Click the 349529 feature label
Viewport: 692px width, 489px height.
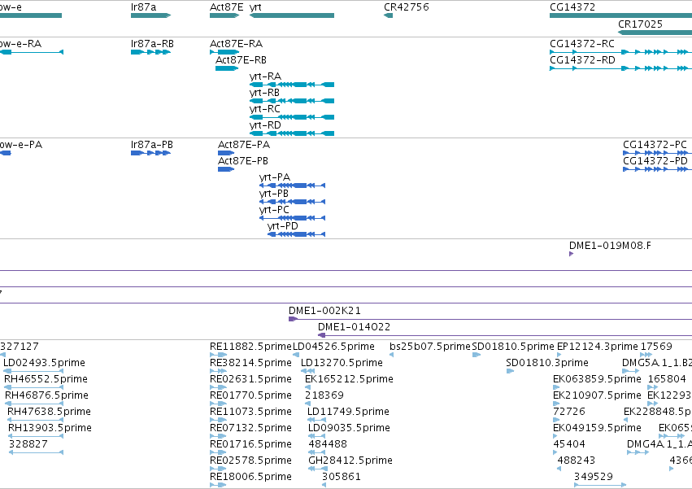pos(594,477)
